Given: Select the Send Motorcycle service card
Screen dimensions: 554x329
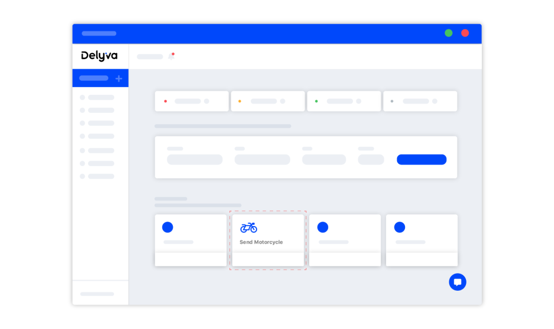Looking at the screenshot, I should pyautogui.click(x=268, y=240).
